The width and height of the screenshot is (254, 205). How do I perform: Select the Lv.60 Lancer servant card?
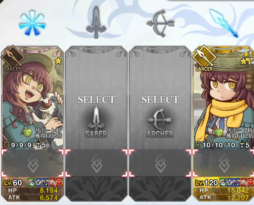[32, 124]
